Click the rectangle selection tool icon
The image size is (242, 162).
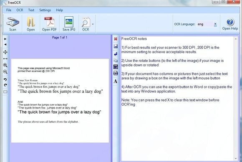click(5, 92)
